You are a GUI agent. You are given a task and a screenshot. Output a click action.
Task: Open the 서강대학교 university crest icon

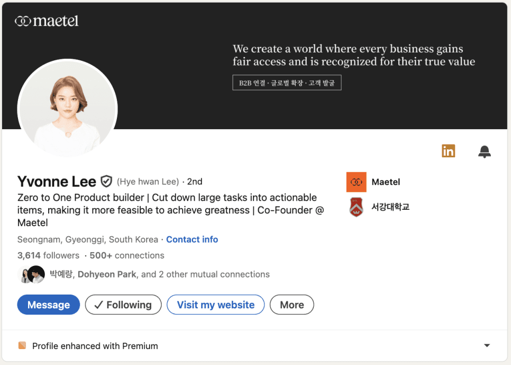tap(356, 207)
